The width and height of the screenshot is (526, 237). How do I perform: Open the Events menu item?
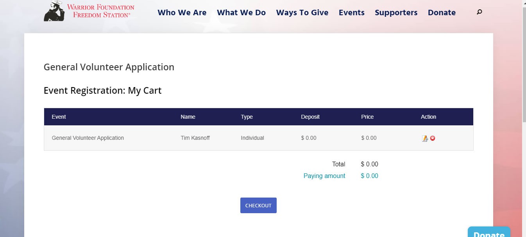pyautogui.click(x=351, y=12)
